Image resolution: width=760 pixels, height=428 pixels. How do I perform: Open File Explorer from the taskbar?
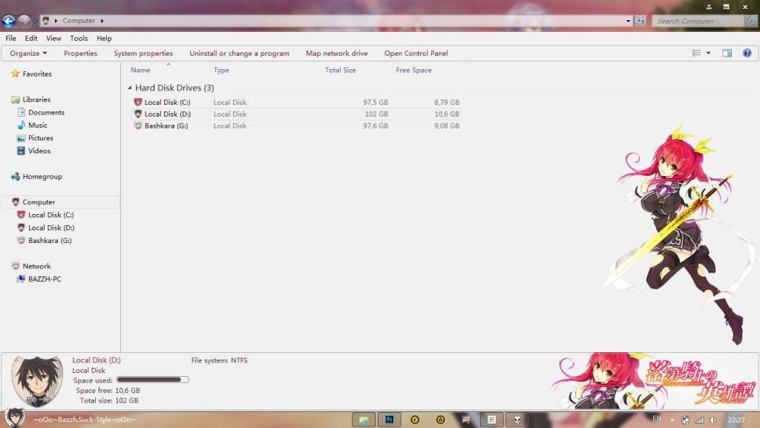pyautogui.click(x=362, y=420)
